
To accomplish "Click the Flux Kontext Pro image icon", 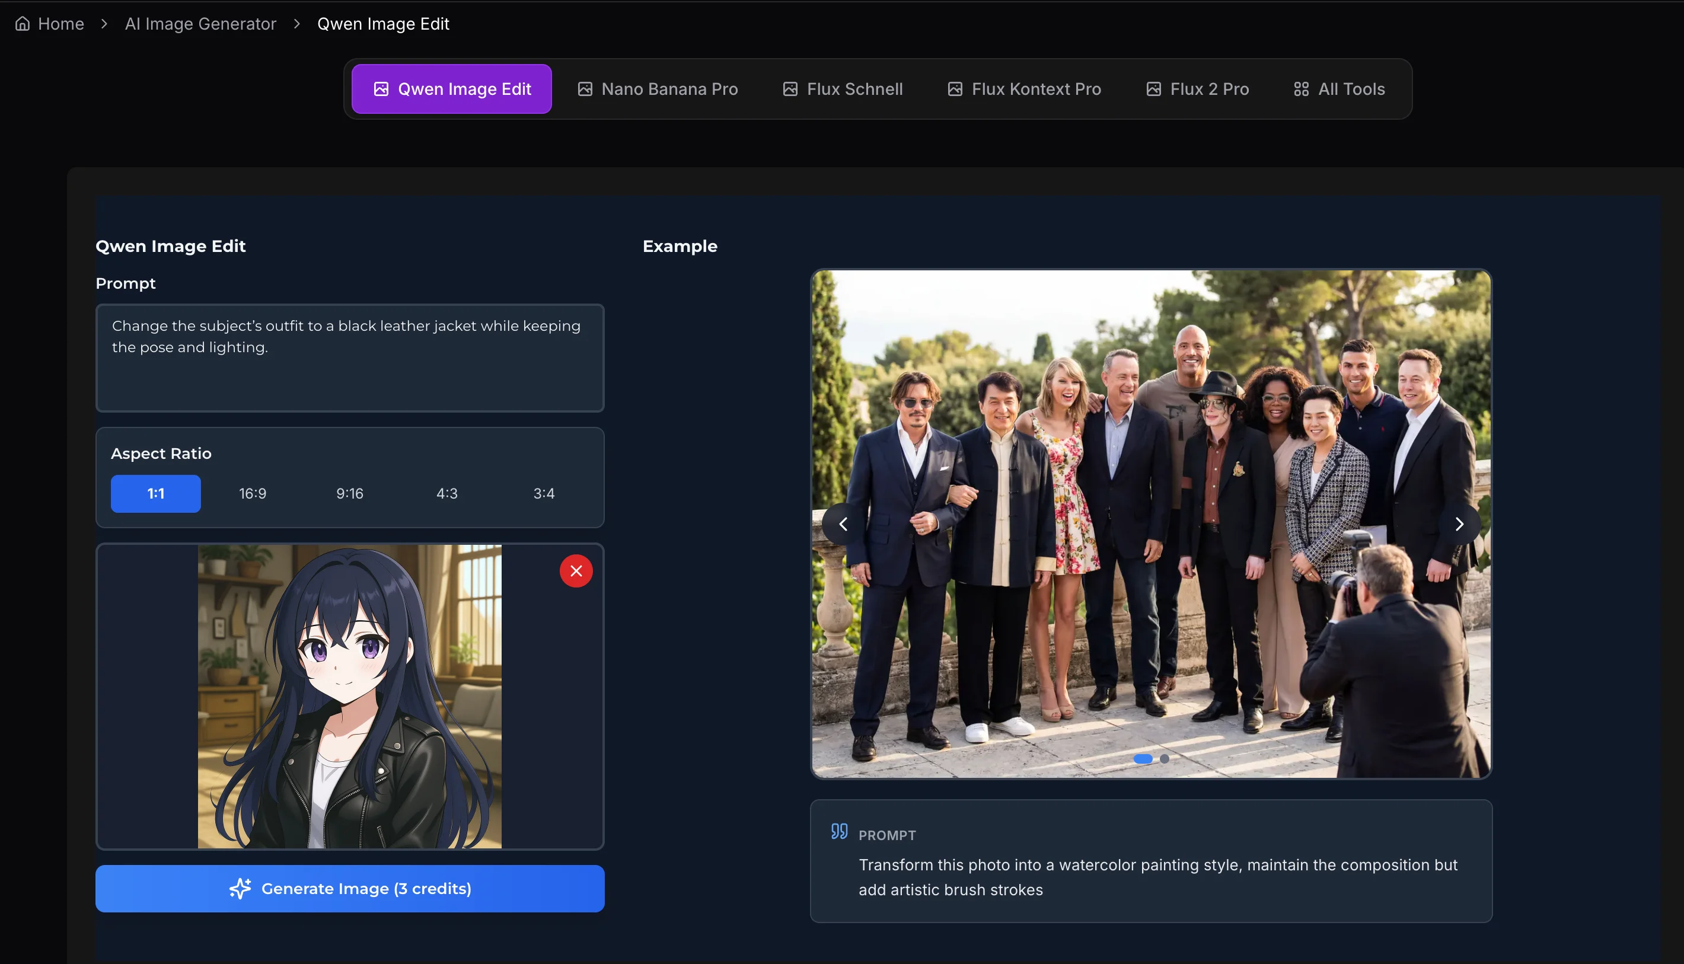I will (954, 90).
